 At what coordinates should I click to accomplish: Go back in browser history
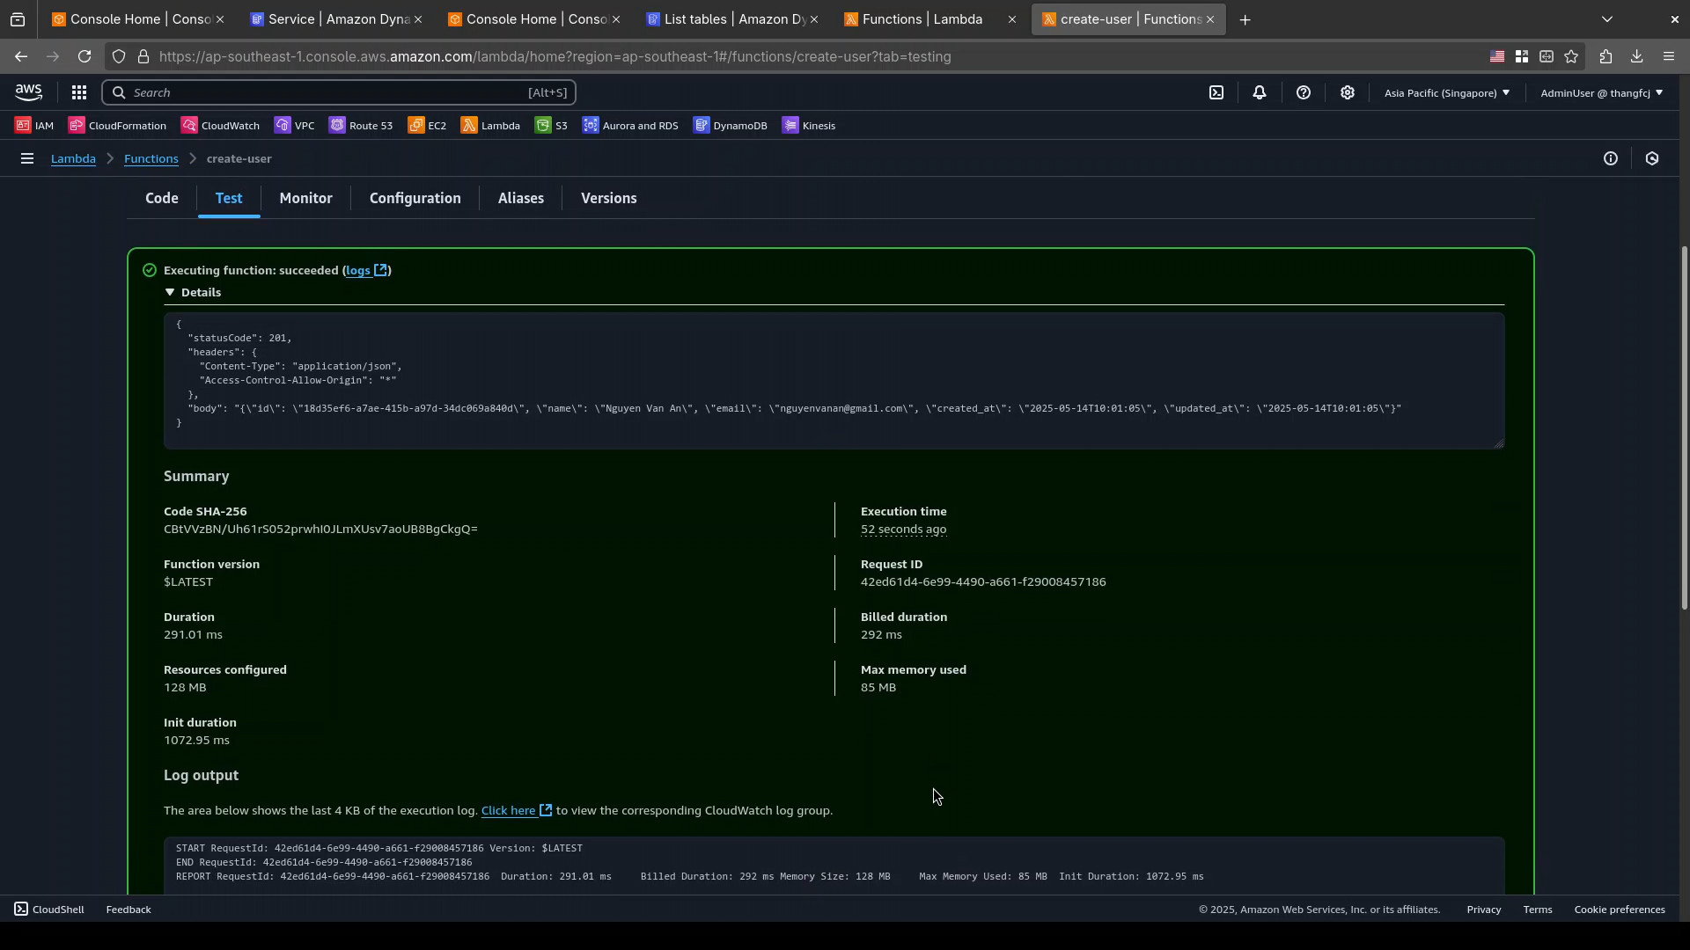coord(21,56)
